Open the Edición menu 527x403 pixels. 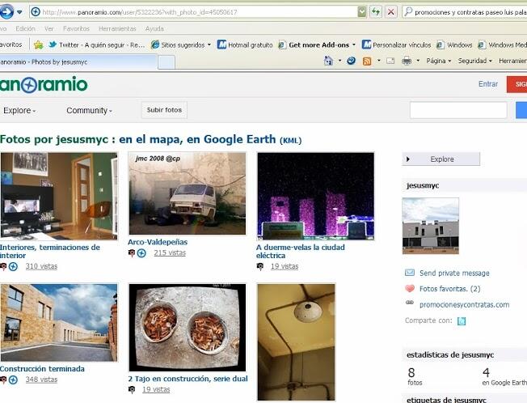(x=26, y=28)
